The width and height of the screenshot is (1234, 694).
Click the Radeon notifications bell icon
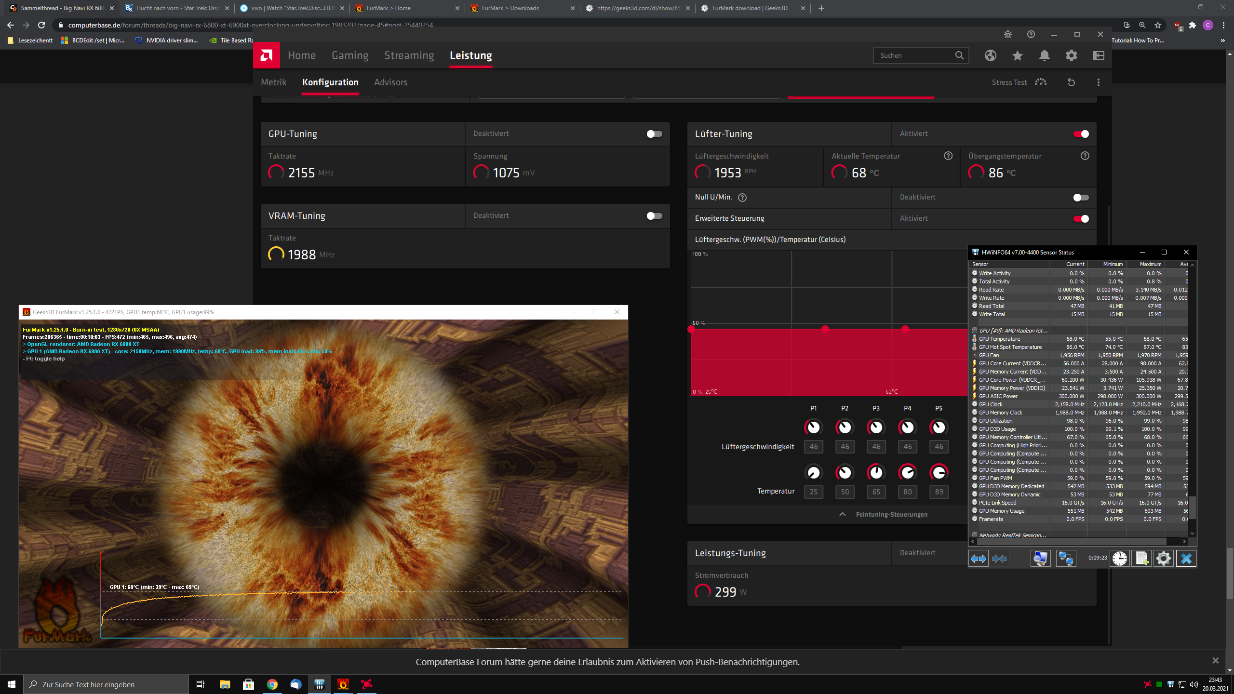pyautogui.click(x=1044, y=56)
